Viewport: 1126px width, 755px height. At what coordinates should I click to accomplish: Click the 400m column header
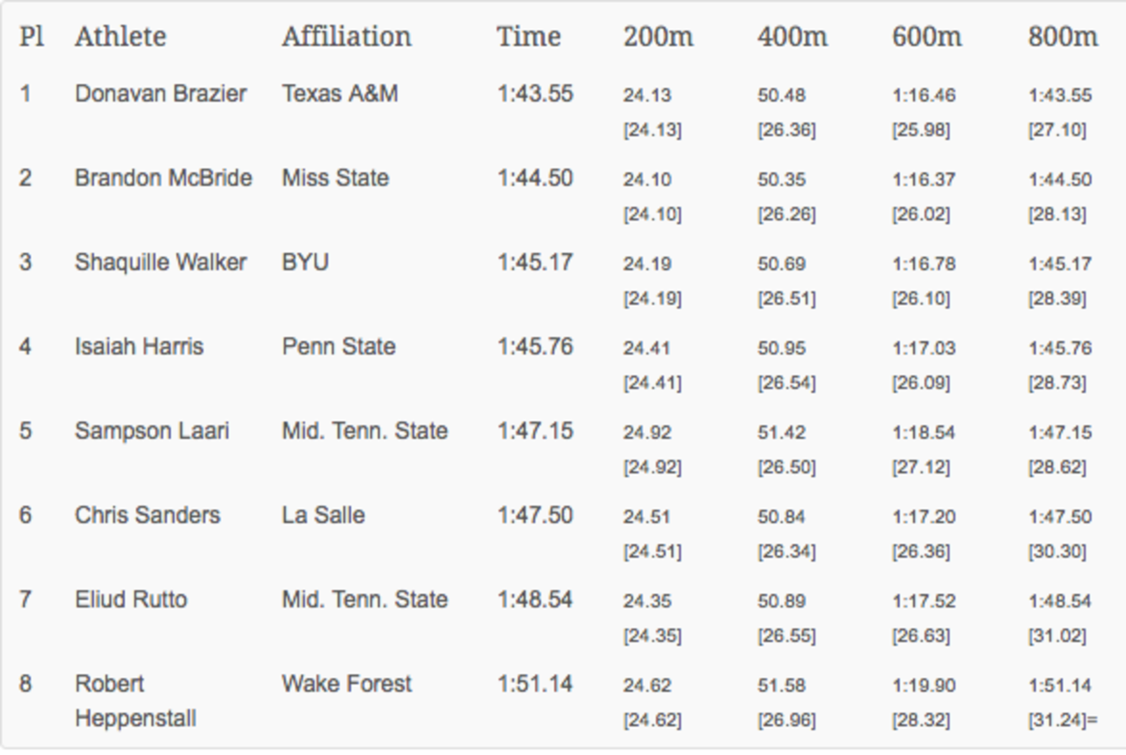tap(792, 36)
